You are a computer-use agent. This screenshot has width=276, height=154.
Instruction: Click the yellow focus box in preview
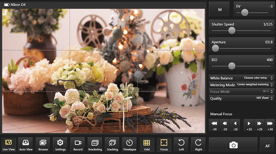point(117,100)
